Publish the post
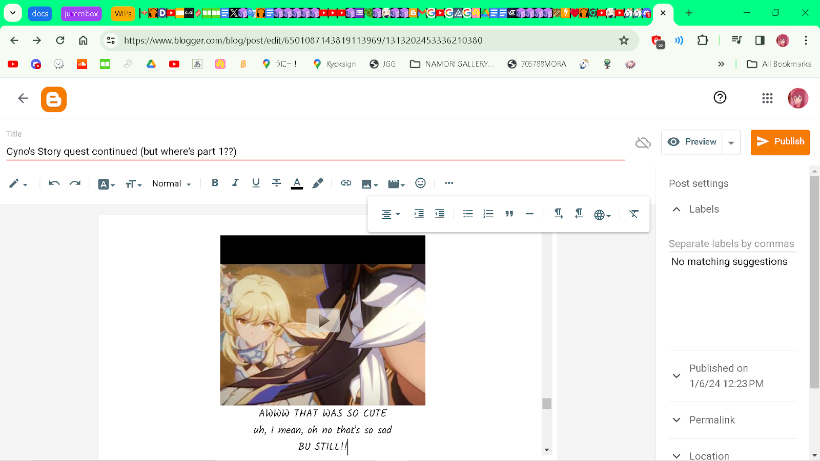The image size is (820, 461). click(780, 142)
